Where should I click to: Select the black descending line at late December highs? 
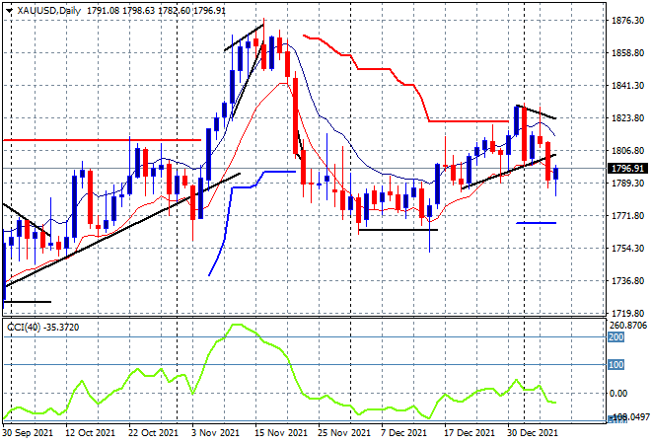[x=536, y=111]
